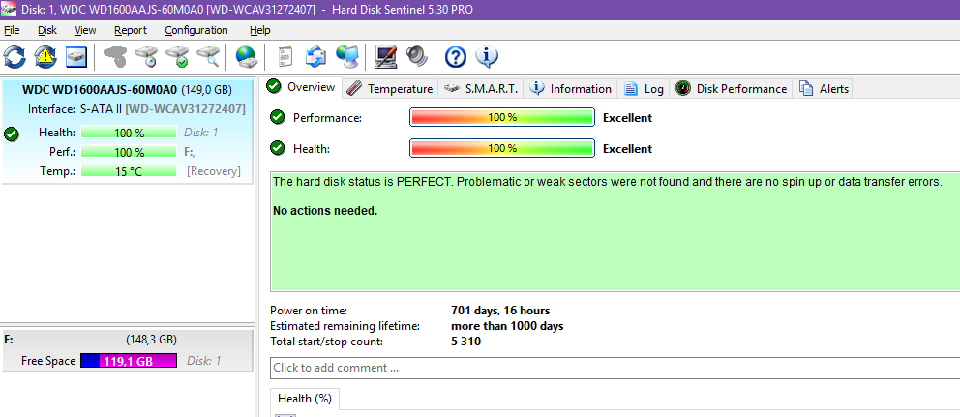The width and height of the screenshot is (960, 417).
Task: Click the disk with clock toolbar icon
Action: tap(146, 57)
